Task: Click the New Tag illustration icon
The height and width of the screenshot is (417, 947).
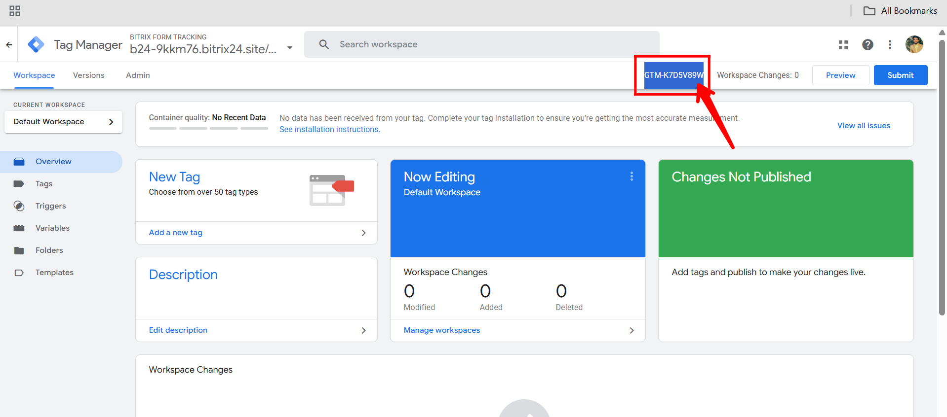Action: tap(331, 190)
